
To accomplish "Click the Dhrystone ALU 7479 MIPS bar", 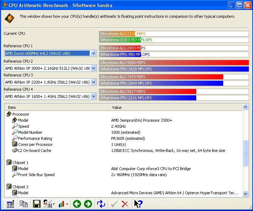I will pyautogui.click(x=174, y=77).
